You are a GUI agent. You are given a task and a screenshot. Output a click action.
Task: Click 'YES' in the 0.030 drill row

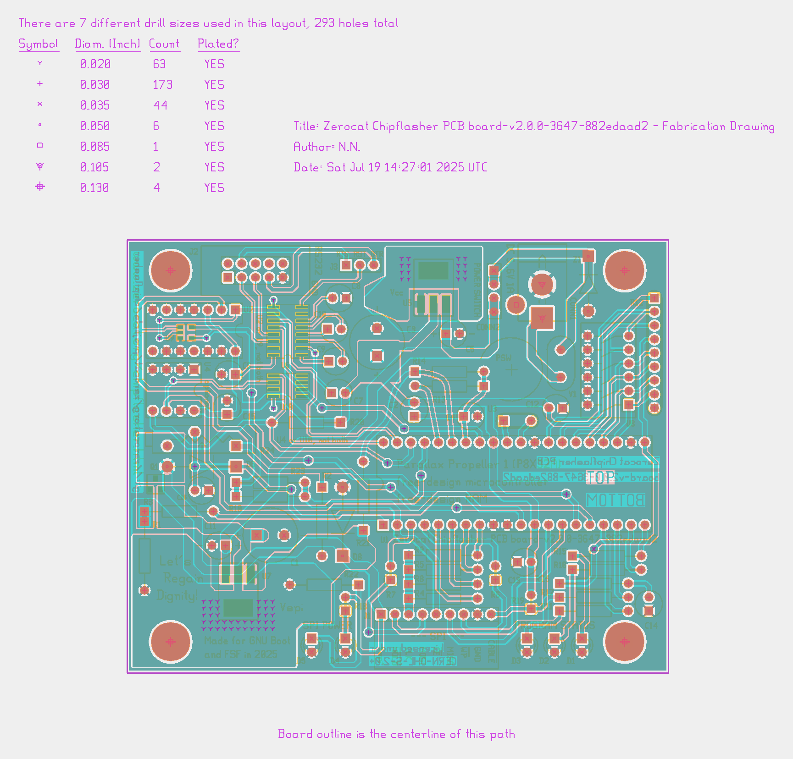point(214,85)
